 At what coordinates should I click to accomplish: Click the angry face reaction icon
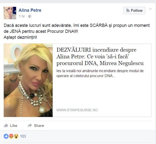11,136
